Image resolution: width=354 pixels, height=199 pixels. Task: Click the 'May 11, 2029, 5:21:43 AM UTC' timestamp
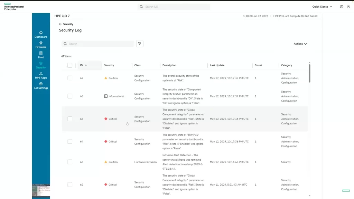click(x=229, y=184)
